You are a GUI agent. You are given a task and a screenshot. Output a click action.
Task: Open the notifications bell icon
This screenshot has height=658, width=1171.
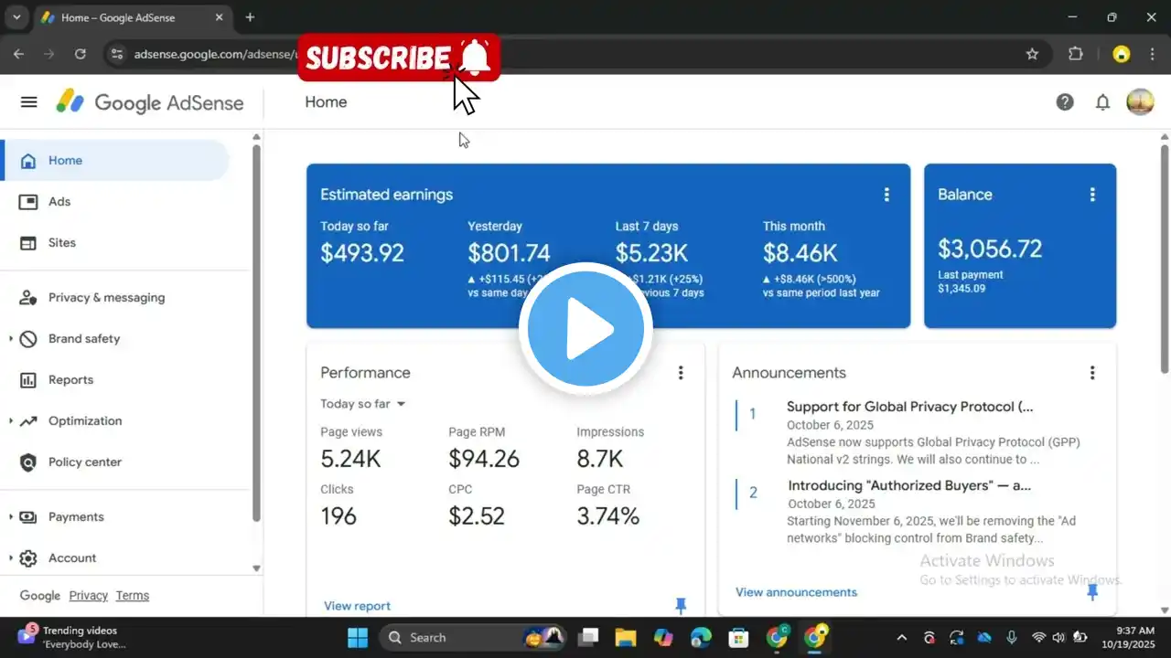(x=1102, y=102)
